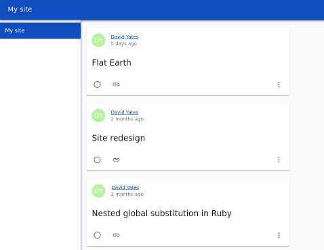Image resolution: width=324 pixels, height=250 pixels.
Task: Toggle the circle on Site redesign post
Action: pos(97,160)
